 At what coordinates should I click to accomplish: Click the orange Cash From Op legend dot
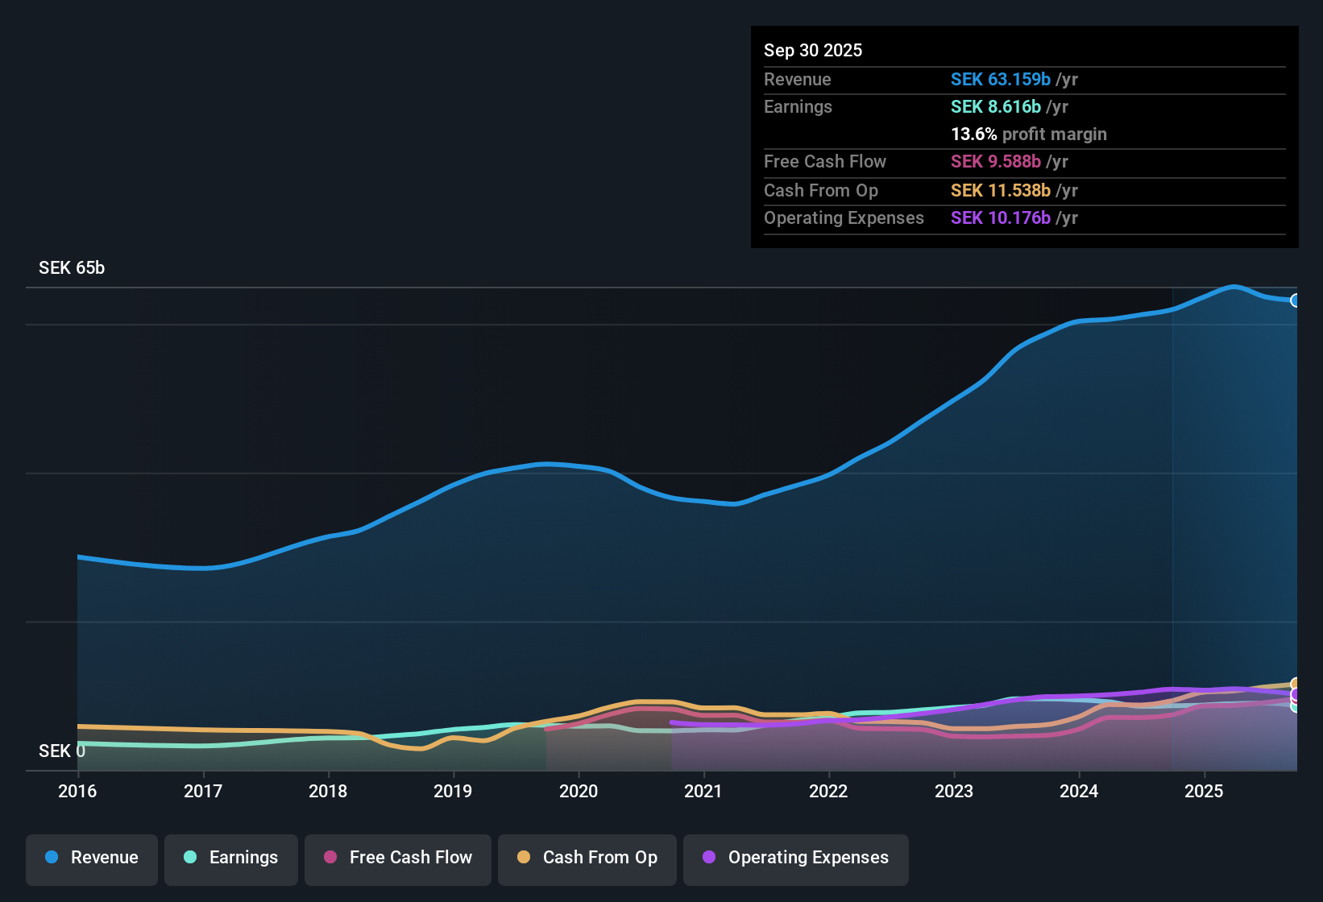pyautogui.click(x=523, y=858)
